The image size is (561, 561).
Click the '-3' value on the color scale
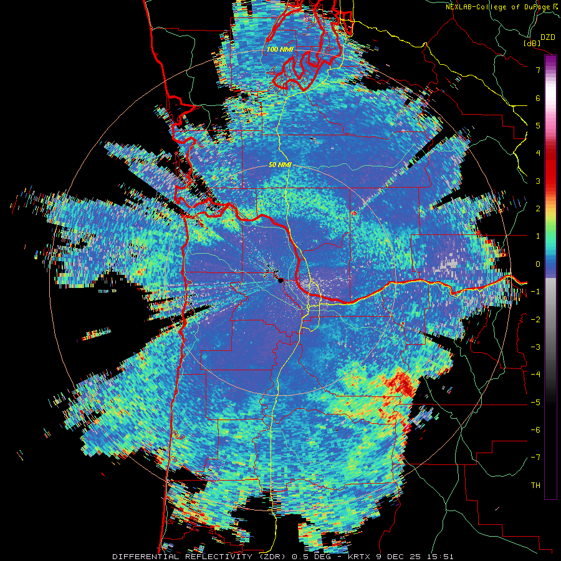pos(535,347)
